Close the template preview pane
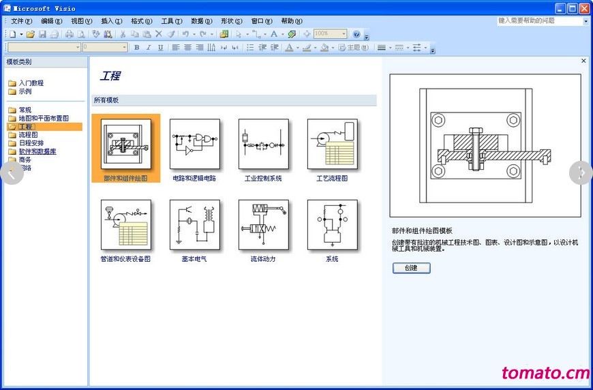The image size is (593, 390). 583,61
